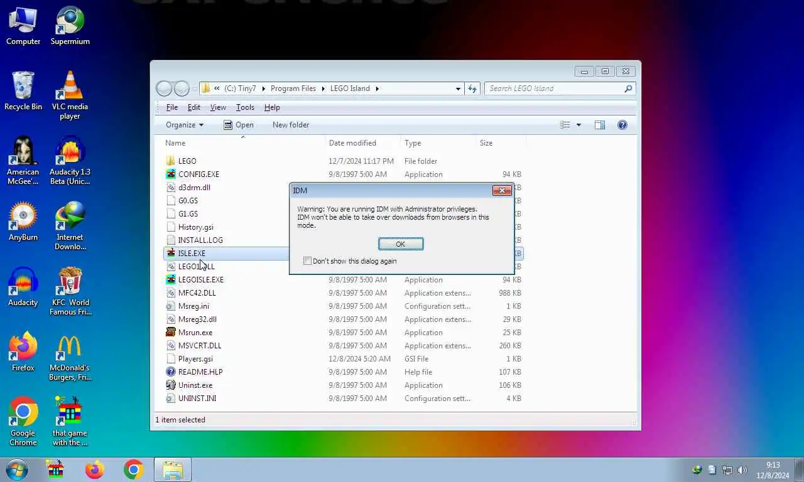Image resolution: width=804 pixels, height=482 pixels.
Task: Click the volume tray icon
Action: click(742, 469)
